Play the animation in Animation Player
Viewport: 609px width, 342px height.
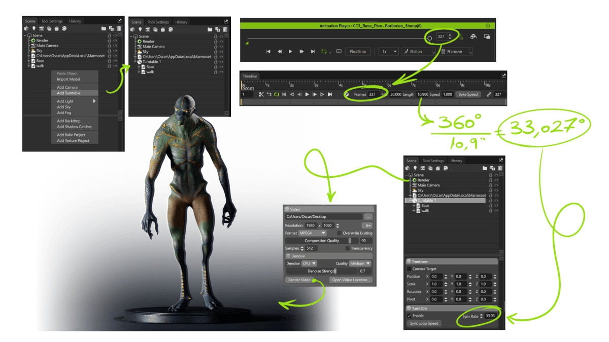[290, 51]
